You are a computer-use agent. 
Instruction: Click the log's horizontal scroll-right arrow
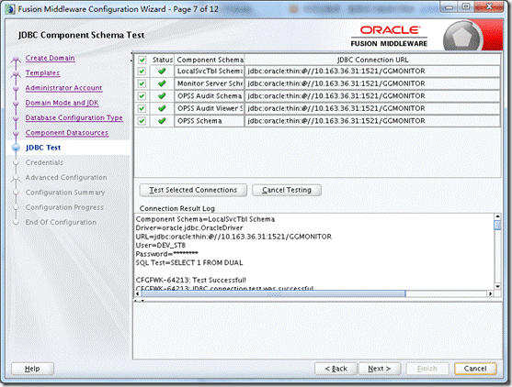[x=490, y=293]
